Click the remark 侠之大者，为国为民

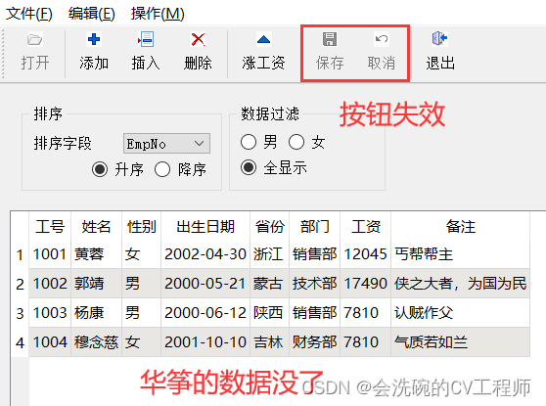tap(460, 284)
